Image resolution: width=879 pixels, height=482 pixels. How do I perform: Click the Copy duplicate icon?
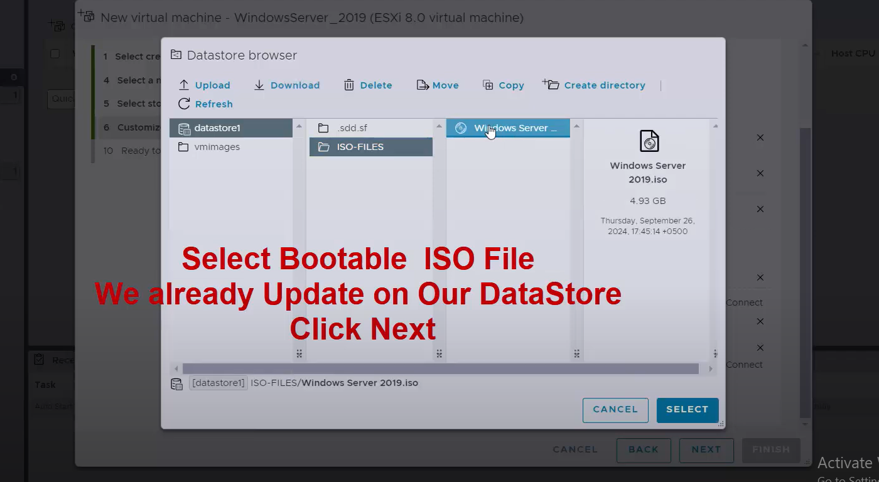tap(488, 85)
